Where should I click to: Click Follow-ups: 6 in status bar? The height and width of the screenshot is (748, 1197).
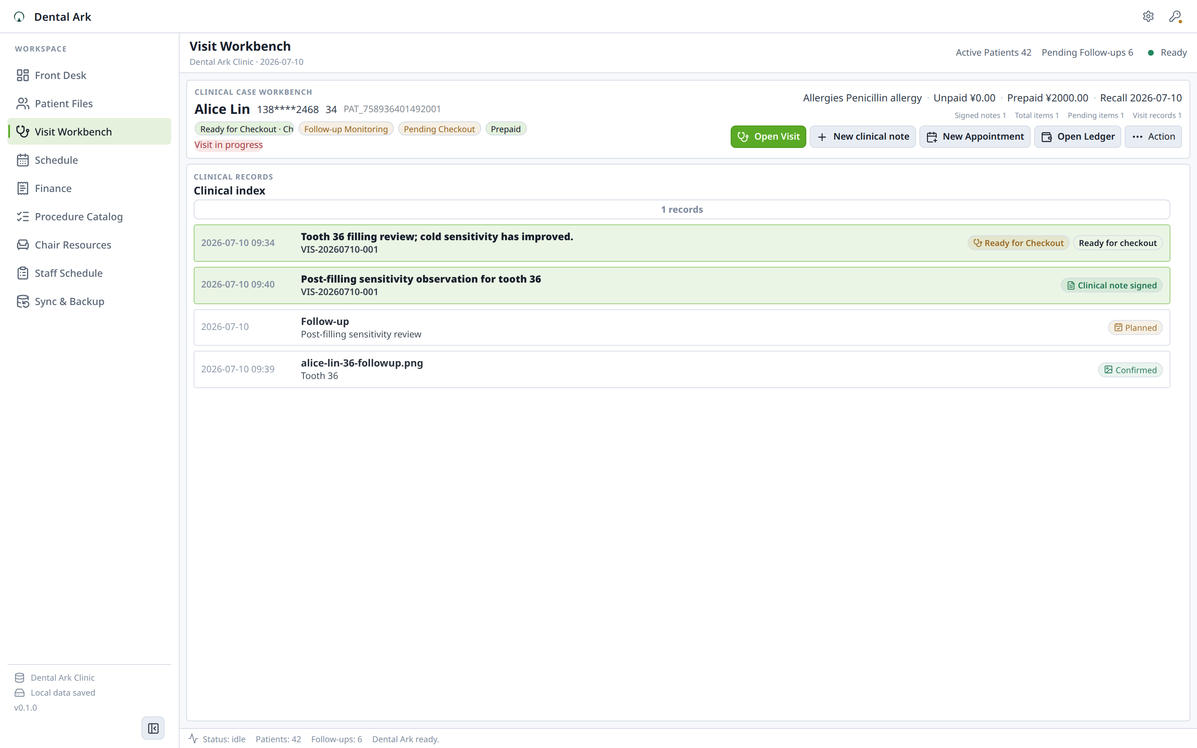click(336, 739)
